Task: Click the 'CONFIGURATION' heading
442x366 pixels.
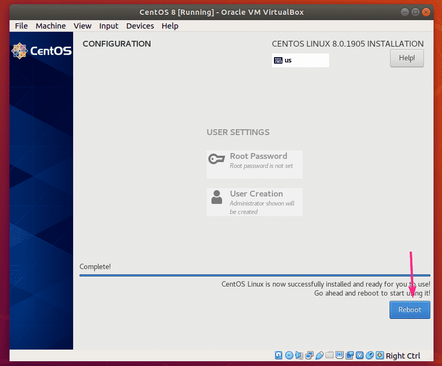Action: [x=117, y=43]
